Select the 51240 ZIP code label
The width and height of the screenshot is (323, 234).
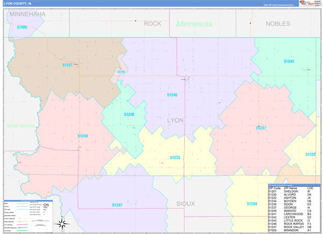click(x=82, y=136)
